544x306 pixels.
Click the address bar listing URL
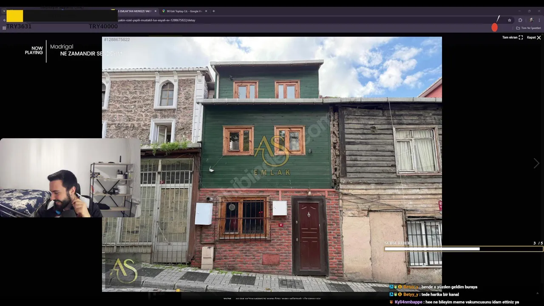tap(156, 20)
